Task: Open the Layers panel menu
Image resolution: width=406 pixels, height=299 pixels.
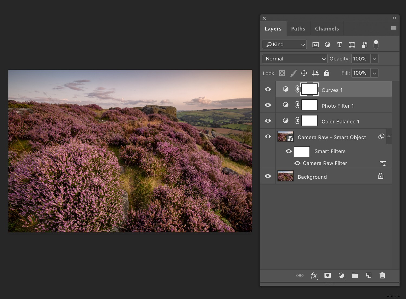Action: [394, 28]
